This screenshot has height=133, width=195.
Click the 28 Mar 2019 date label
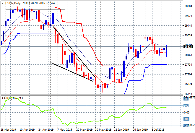tap(8, 130)
